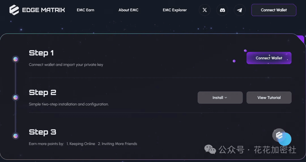Open the Telegram channel icon
This screenshot has height=162, width=306.
240,10
